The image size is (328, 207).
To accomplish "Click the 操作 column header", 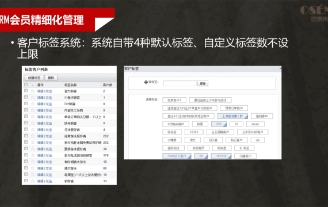I will (x=40, y=85).
